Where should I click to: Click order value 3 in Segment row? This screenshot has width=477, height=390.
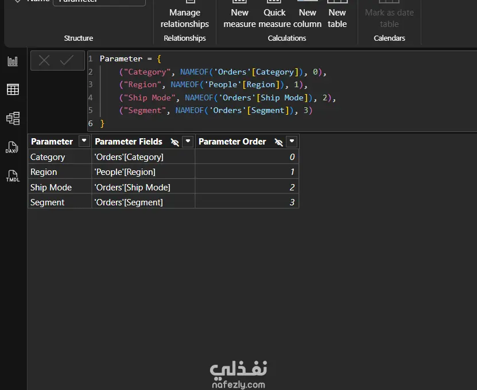[247, 202]
